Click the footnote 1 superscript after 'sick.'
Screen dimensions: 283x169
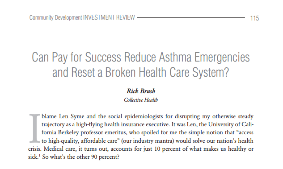39,156
